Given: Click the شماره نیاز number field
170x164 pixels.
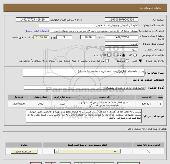Looking at the screenshot, I should (x=122, y=20).
